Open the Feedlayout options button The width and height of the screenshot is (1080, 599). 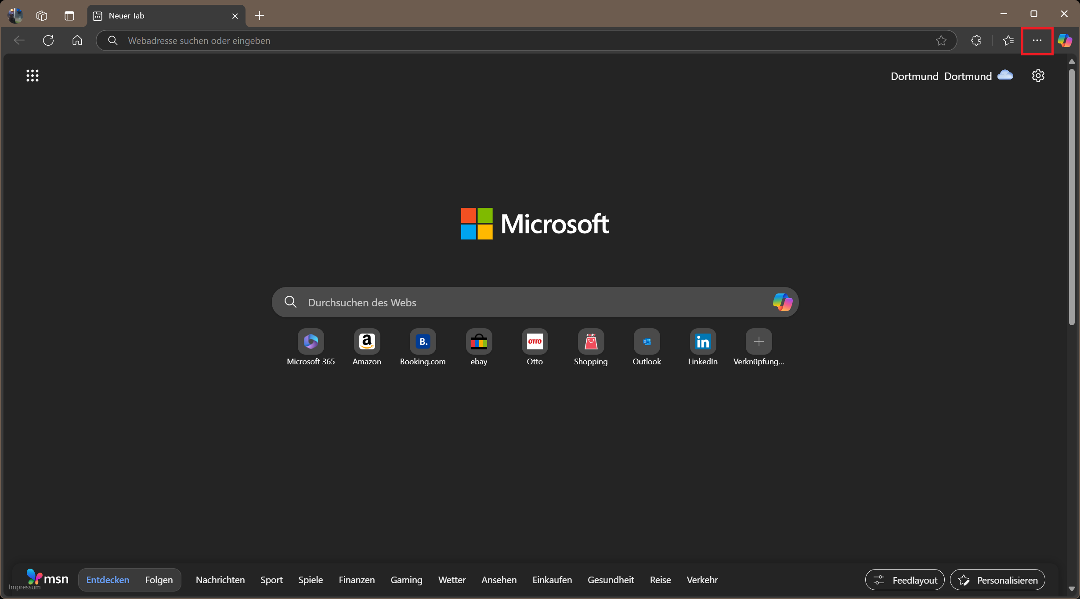pyautogui.click(x=905, y=580)
